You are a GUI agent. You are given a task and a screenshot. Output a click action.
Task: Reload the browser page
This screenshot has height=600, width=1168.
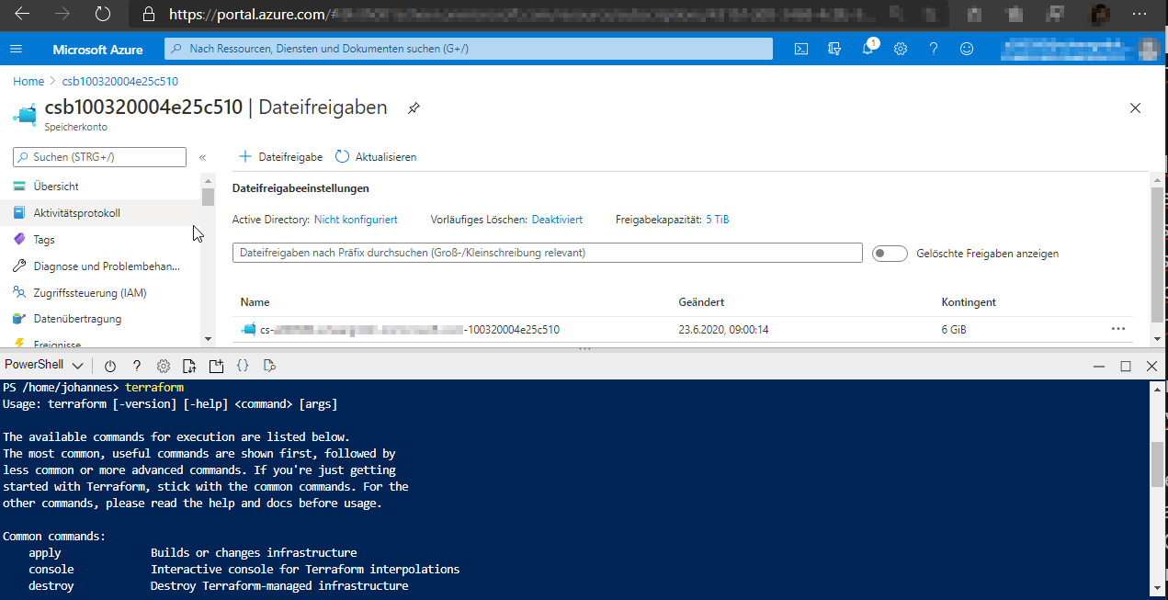pyautogui.click(x=103, y=15)
